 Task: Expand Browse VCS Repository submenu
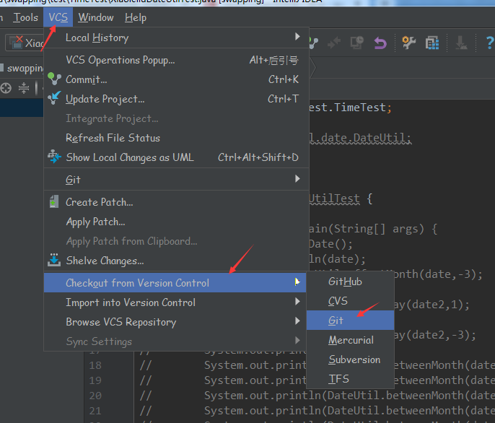pyautogui.click(x=175, y=322)
